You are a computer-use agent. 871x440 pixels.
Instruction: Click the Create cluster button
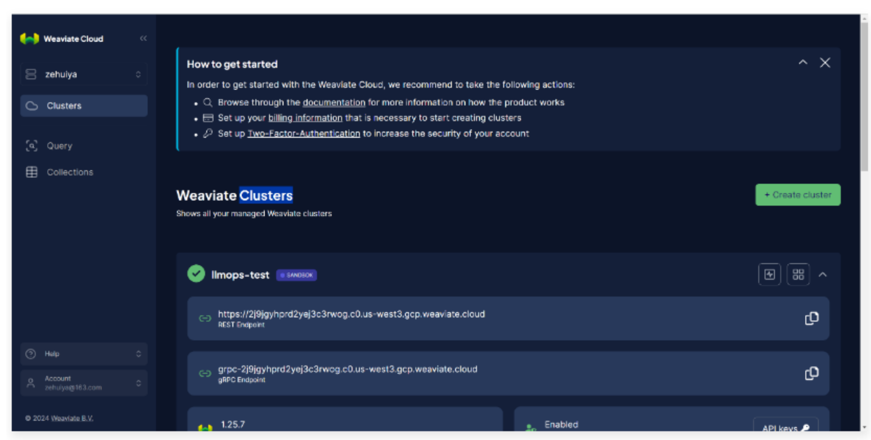798,195
